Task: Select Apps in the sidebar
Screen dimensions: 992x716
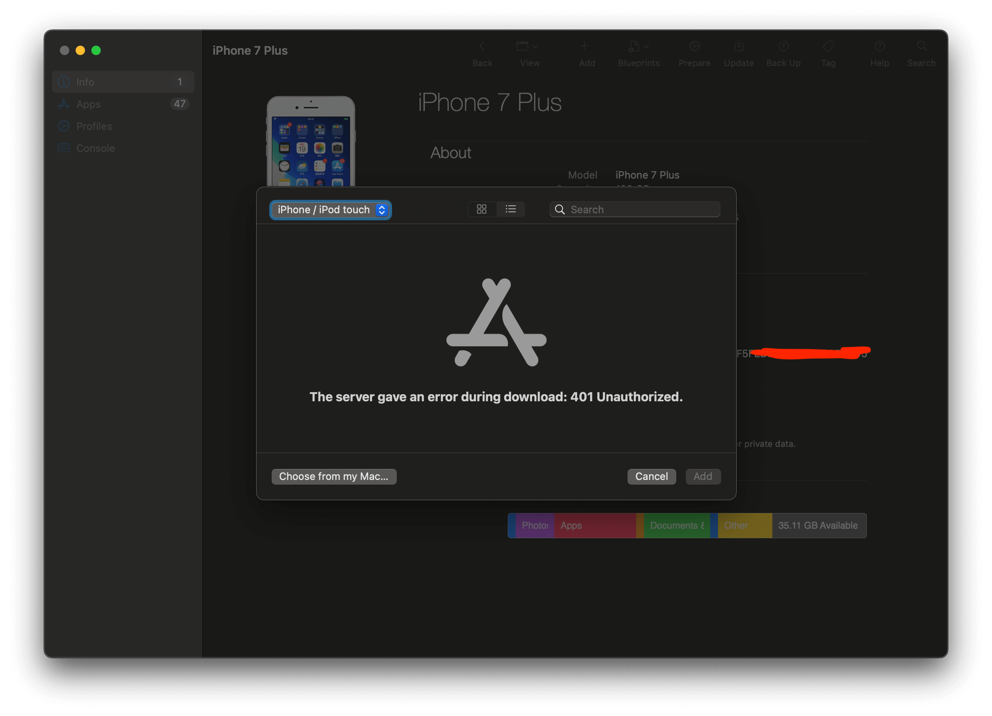Action: (88, 104)
